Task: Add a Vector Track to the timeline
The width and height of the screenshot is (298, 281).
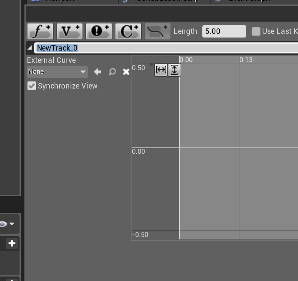Action: 69,31
